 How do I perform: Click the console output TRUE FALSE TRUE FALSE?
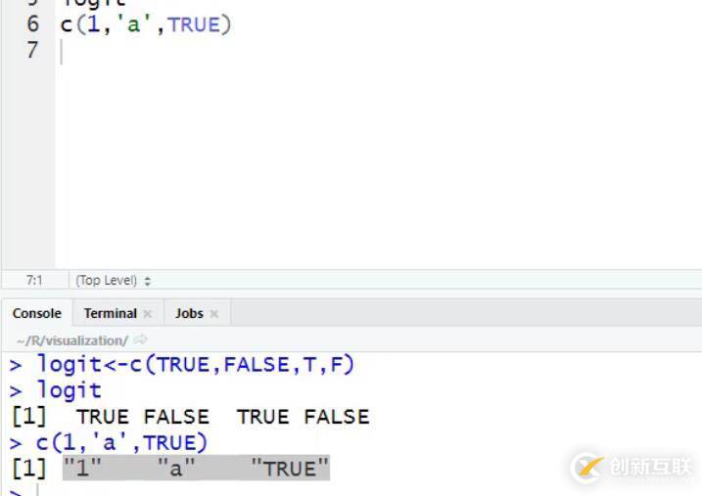223,417
